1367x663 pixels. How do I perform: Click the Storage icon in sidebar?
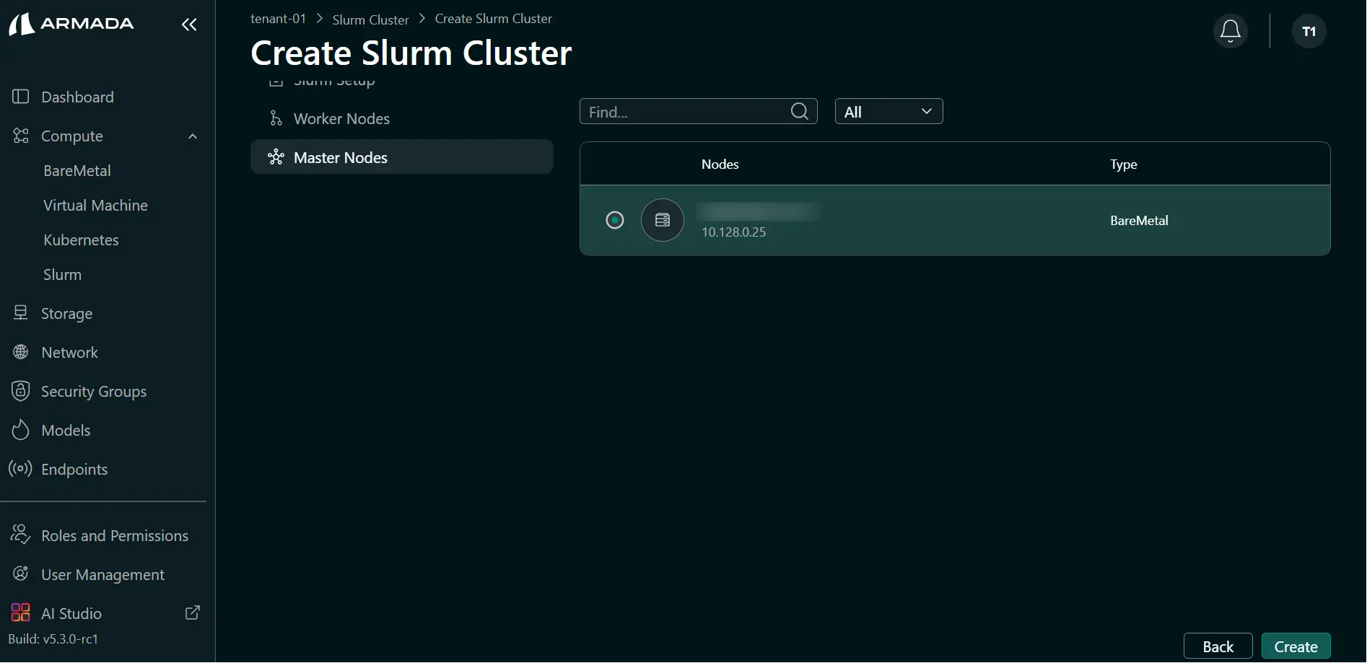tap(21, 313)
